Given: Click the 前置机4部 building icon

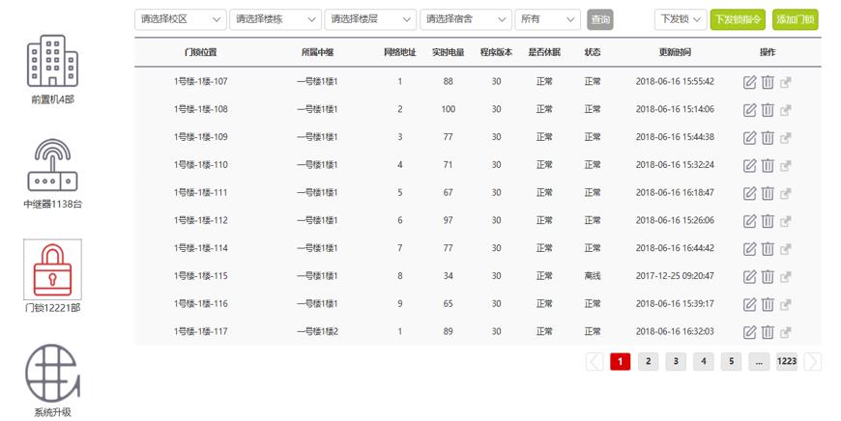Looking at the screenshot, I should coord(52,61).
